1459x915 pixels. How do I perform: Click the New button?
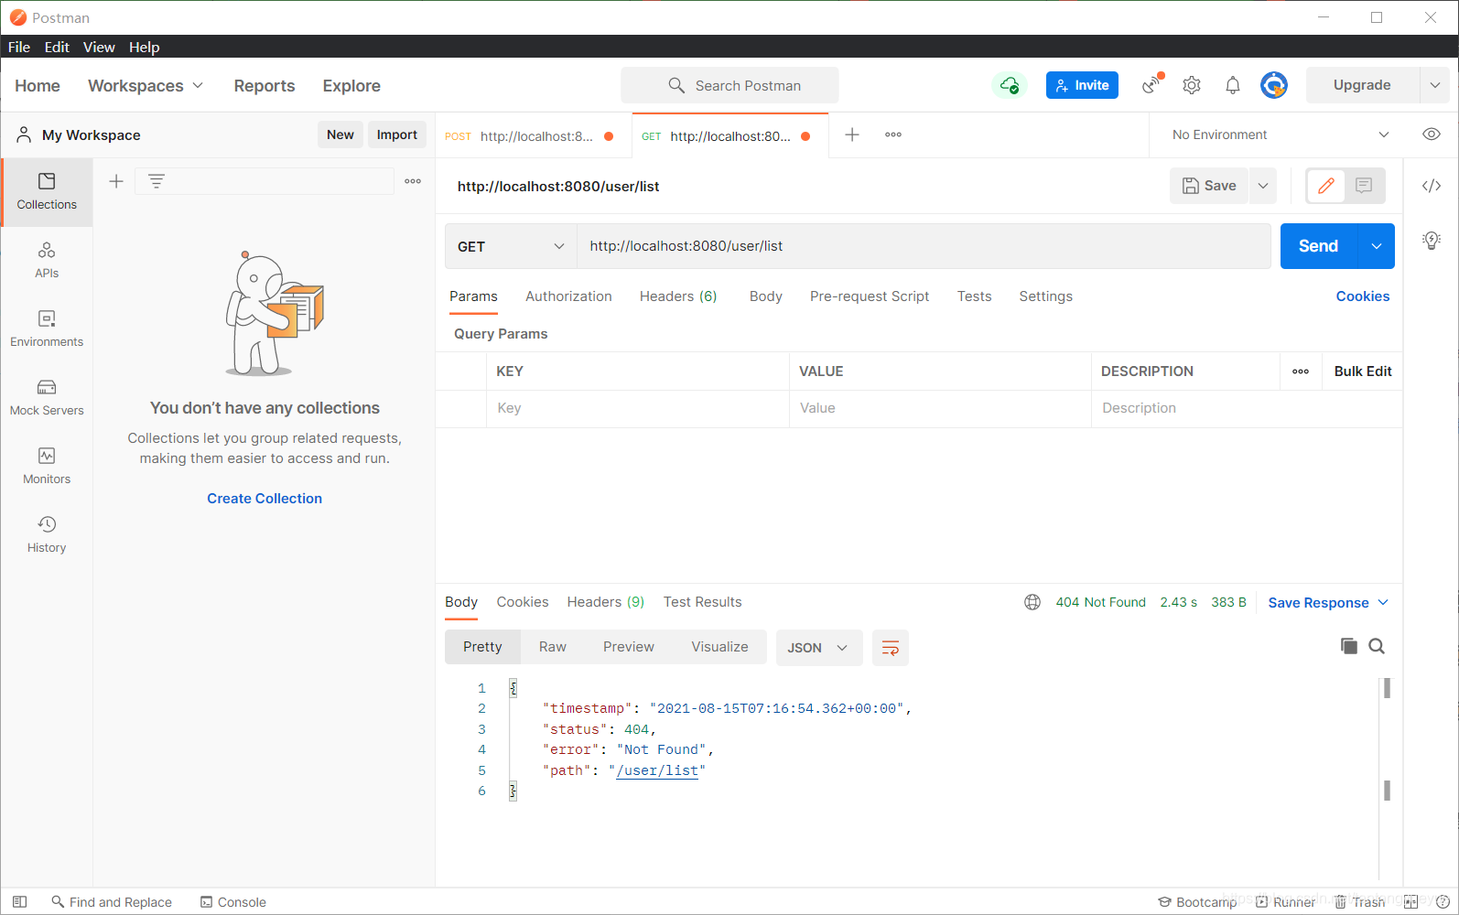[x=340, y=135]
